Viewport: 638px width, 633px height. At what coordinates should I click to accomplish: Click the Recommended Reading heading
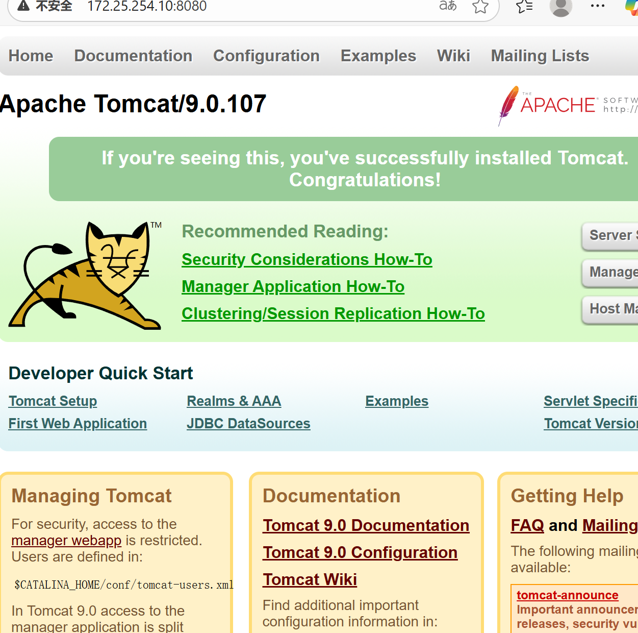[x=285, y=231]
